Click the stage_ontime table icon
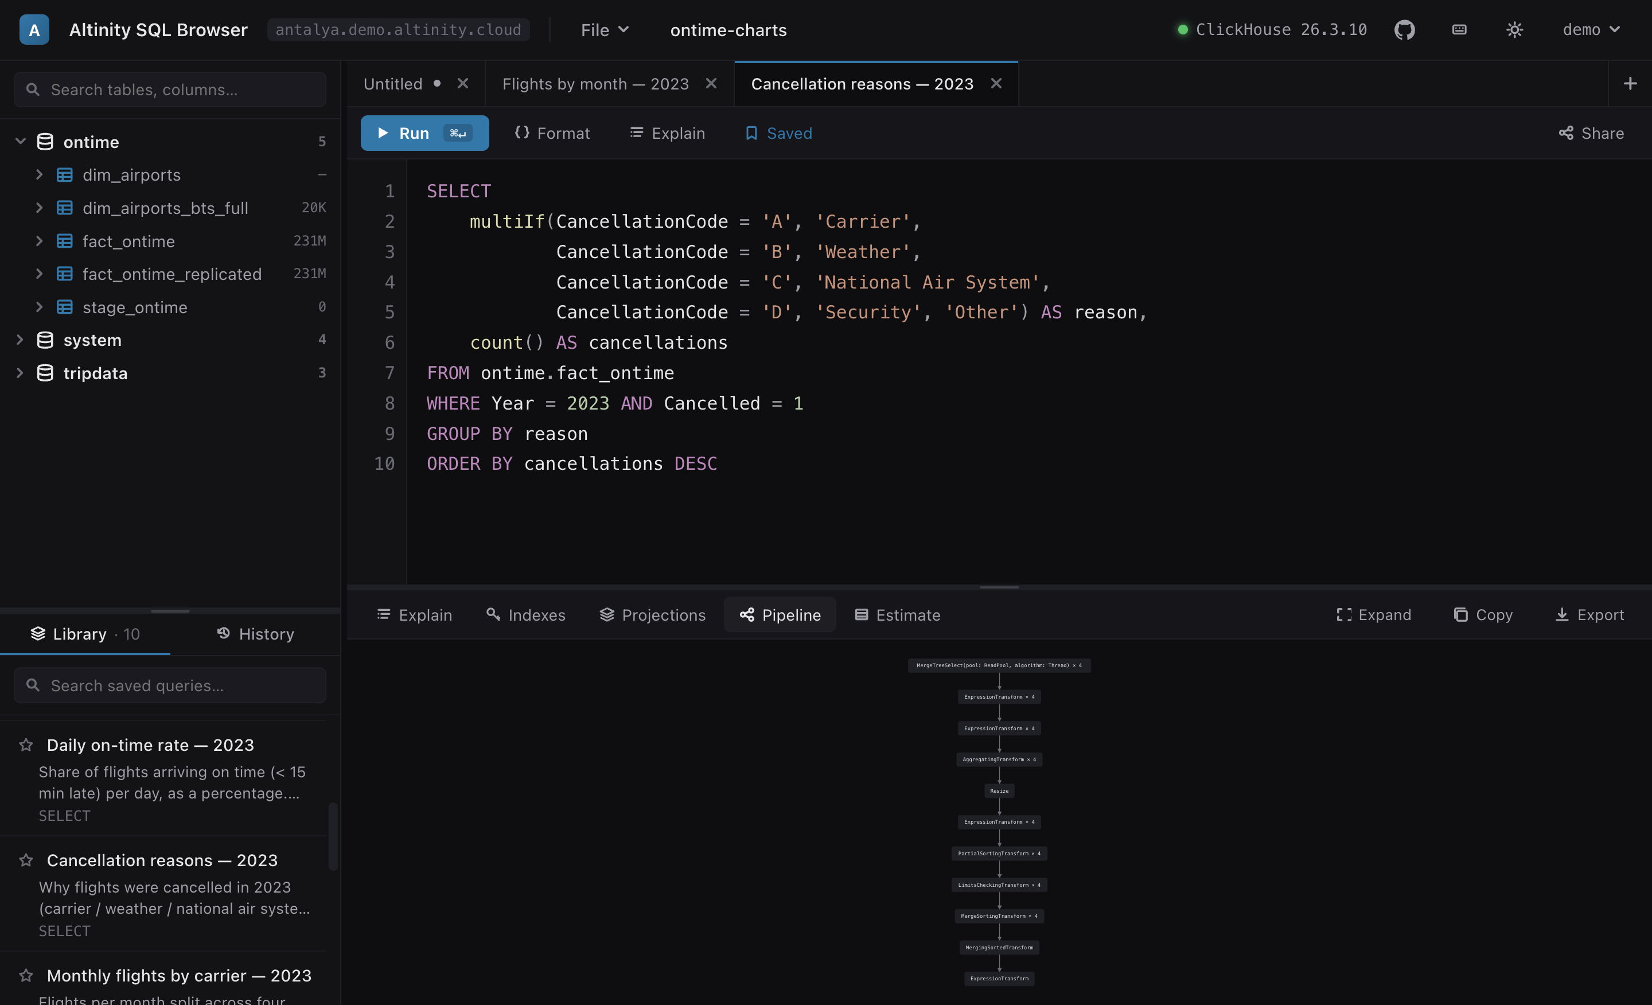 (x=64, y=307)
